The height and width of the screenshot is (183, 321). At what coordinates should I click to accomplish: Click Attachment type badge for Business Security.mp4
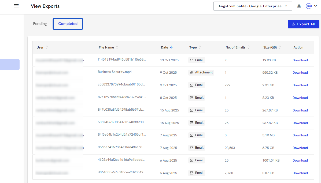[201, 73]
